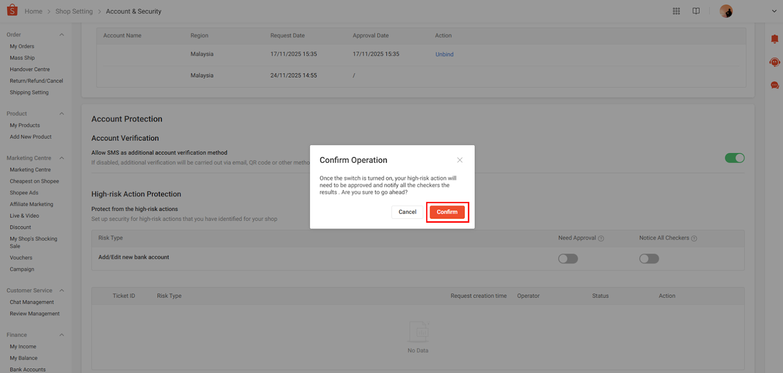
Task: Select Add New Product
Action: coord(31,137)
